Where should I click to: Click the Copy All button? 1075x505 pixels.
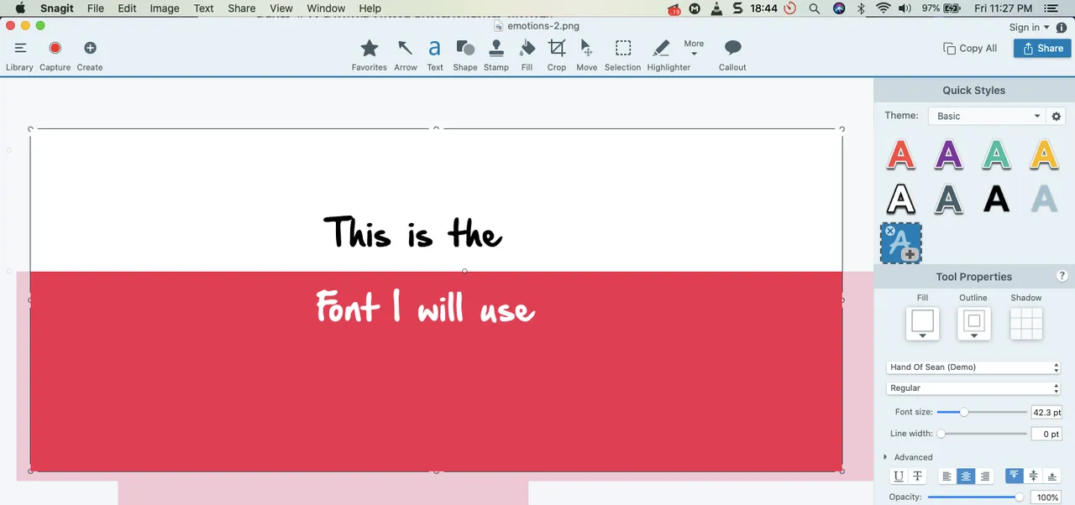[x=970, y=48]
